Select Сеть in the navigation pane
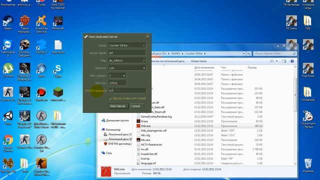 click(106, 153)
